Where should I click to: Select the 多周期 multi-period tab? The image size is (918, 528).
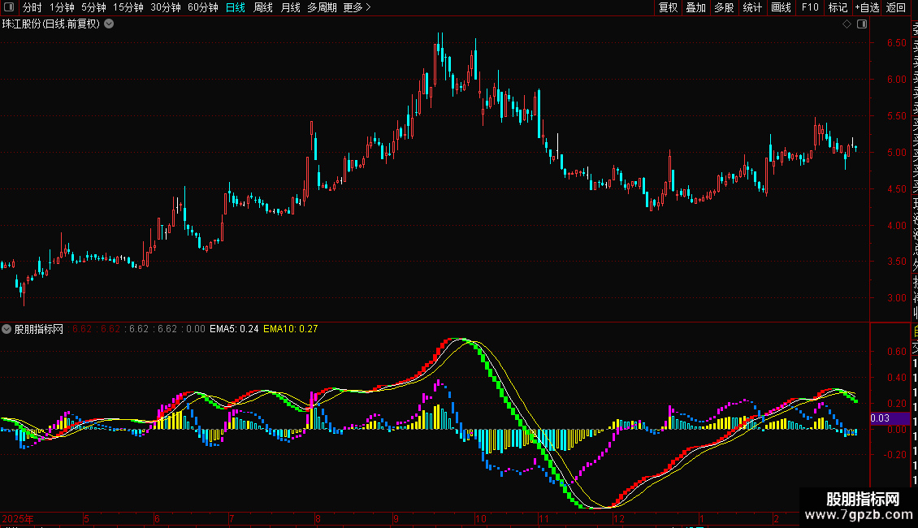coord(322,7)
